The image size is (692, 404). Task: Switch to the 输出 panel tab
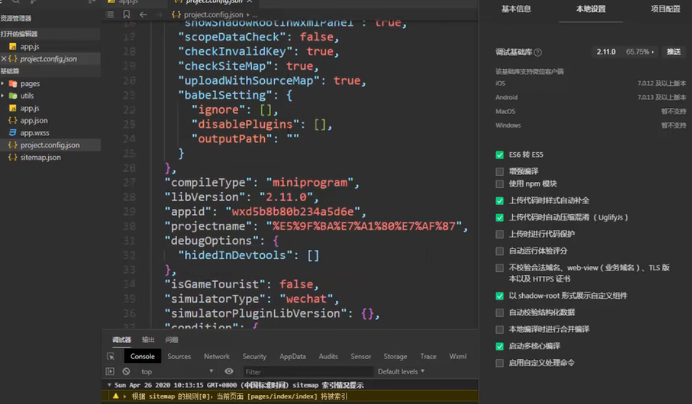148,340
